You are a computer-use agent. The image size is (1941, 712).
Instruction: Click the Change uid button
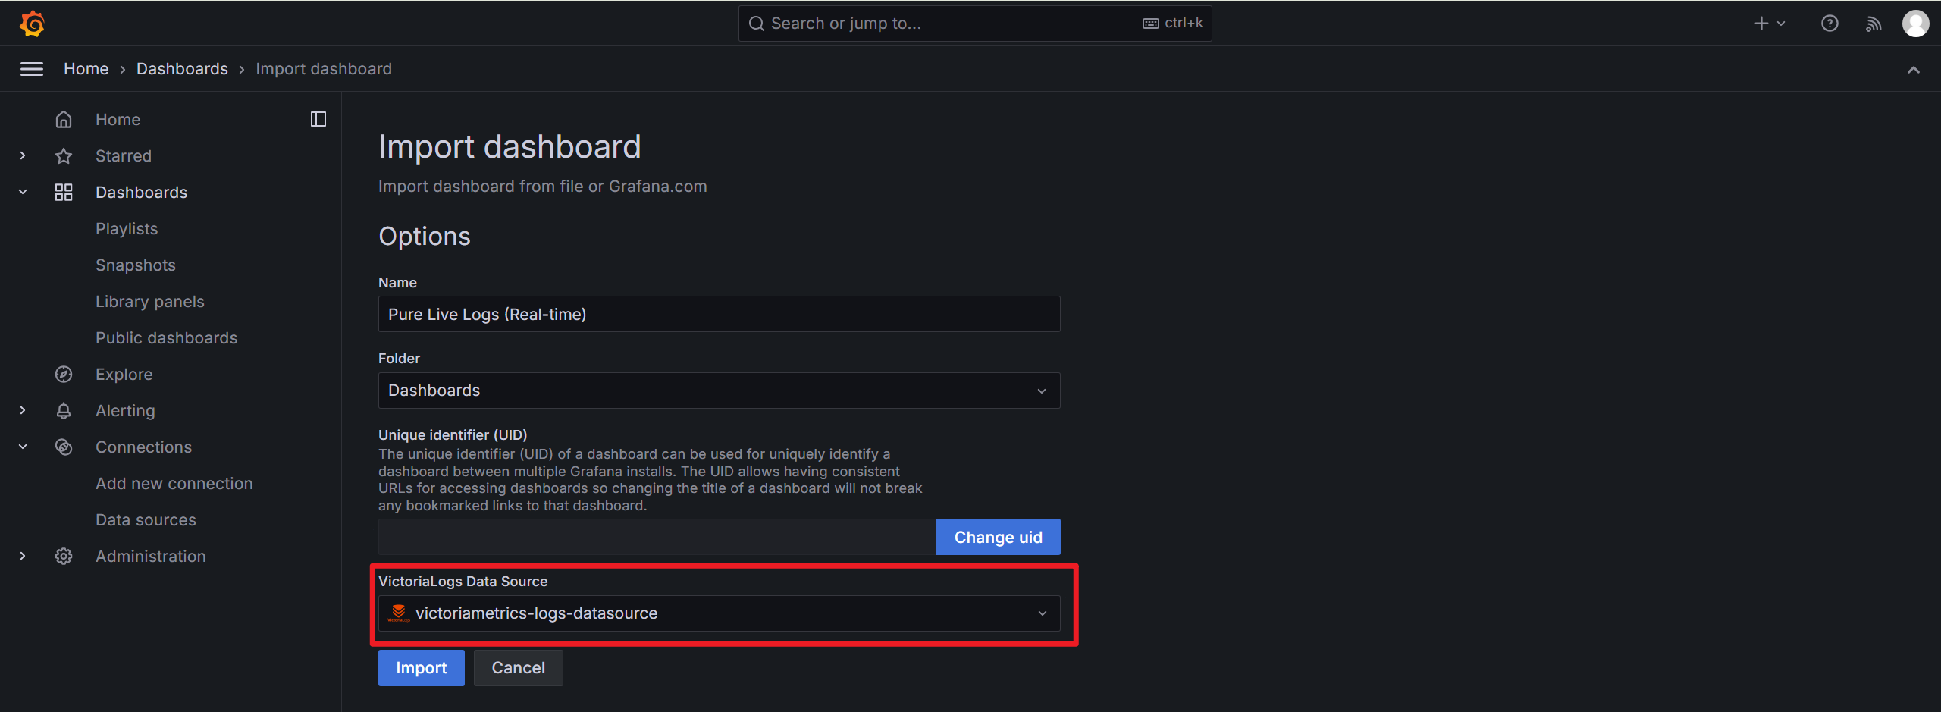pos(999,537)
